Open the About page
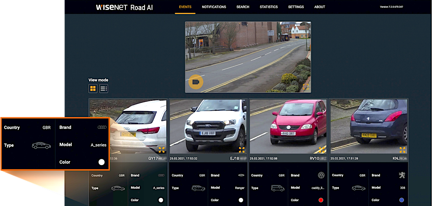 [x=320, y=7]
